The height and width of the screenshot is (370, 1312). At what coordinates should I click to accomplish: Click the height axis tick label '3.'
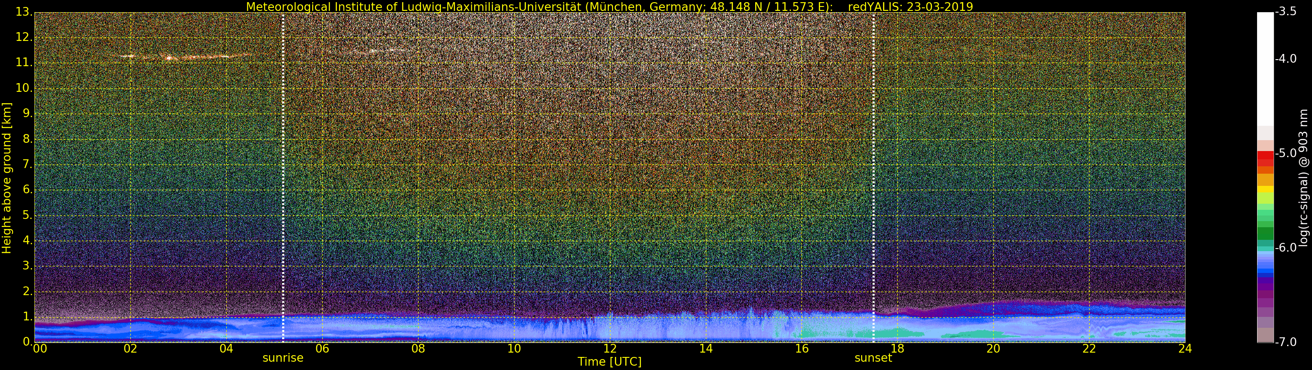(x=27, y=266)
